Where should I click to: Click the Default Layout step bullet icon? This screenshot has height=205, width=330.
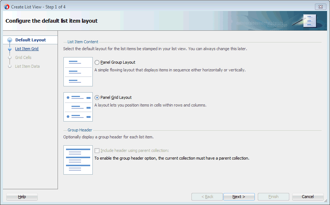tap(10, 40)
